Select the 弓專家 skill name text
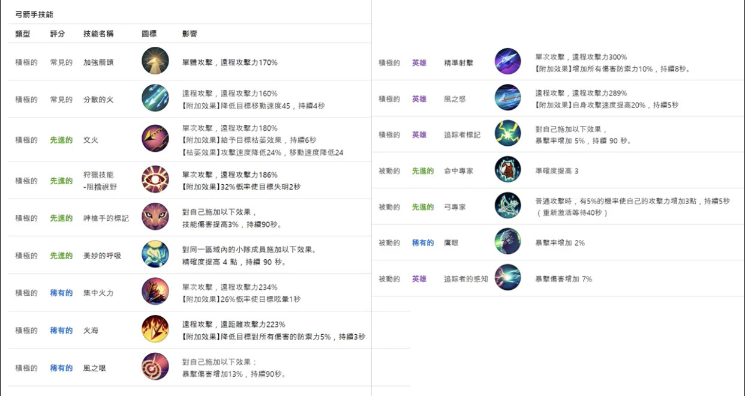The width and height of the screenshot is (745, 396). [x=455, y=207]
